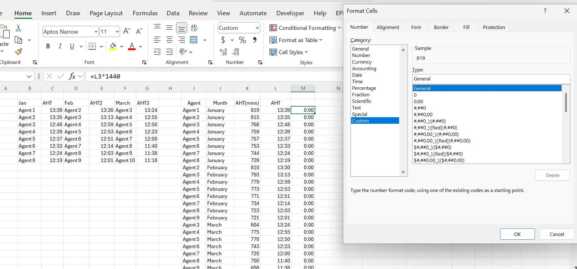Open the Clipboard pane launcher
577x269 pixels.
[35, 62]
